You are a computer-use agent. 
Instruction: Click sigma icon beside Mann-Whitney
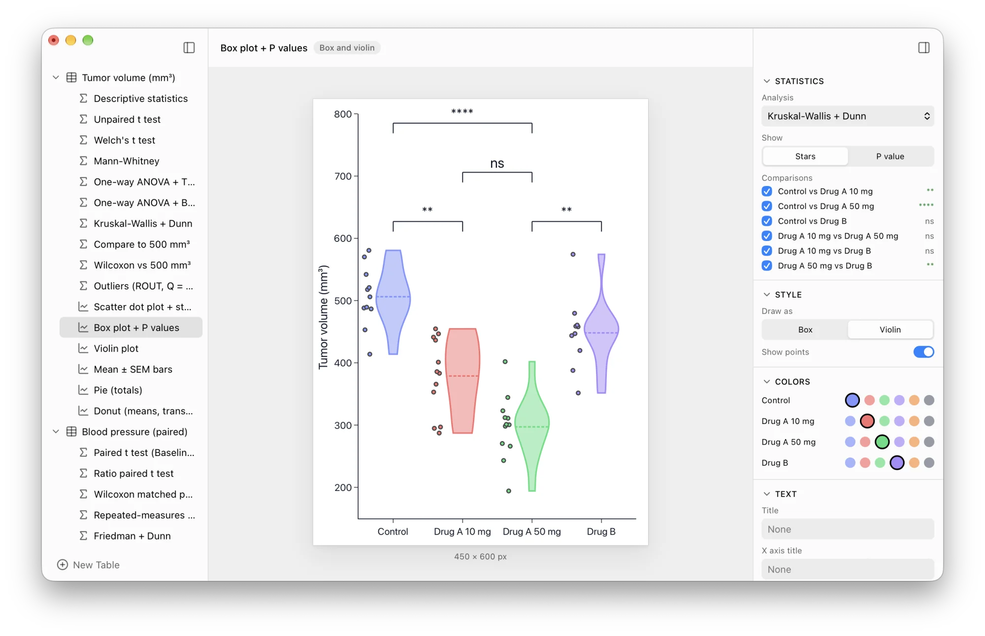coord(84,161)
